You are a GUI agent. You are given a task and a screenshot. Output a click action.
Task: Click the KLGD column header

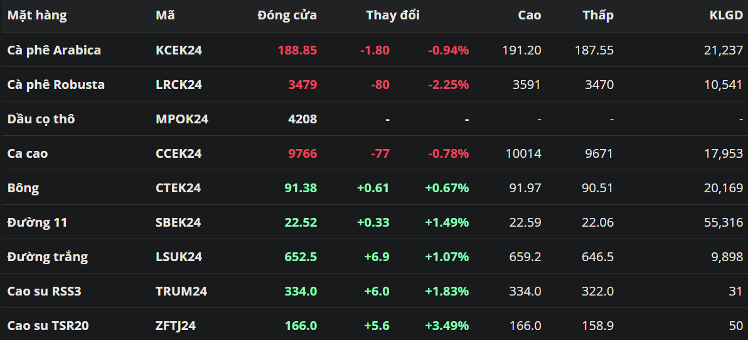(x=725, y=15)
